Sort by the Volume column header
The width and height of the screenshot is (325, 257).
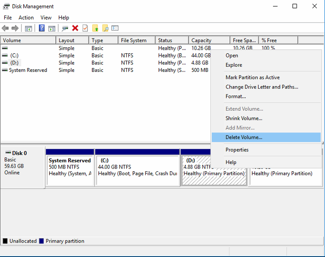28,40
